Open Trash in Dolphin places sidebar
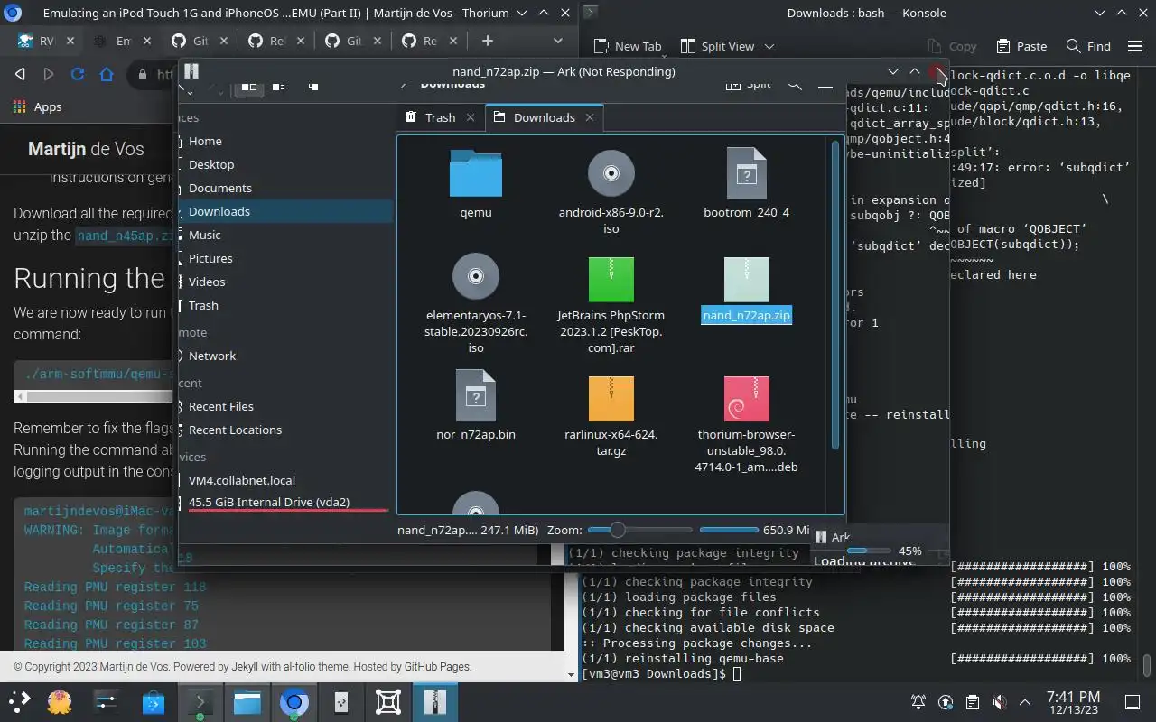Screen dimensions: 1156x722 click(x=284, y=305)
